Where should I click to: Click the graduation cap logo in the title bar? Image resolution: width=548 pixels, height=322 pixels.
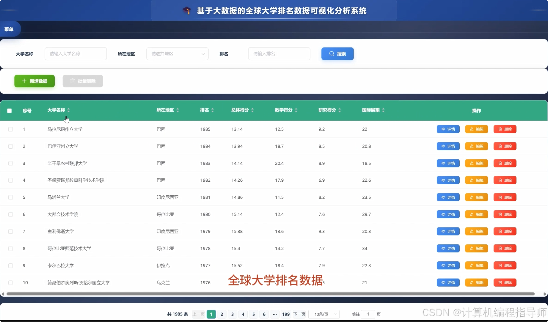(x=187, y=10)
